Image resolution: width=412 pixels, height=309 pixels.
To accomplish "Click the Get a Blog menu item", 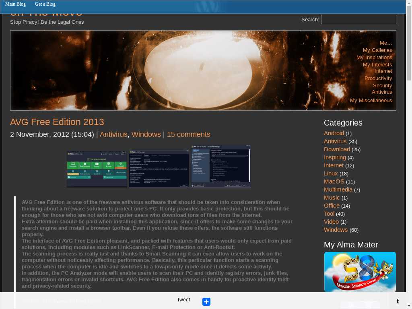I will (45, 4).
